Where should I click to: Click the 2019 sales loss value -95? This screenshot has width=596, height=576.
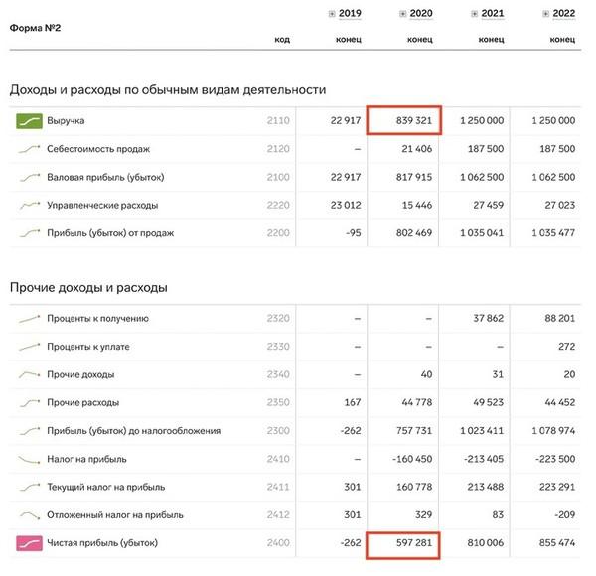[353, 233]
